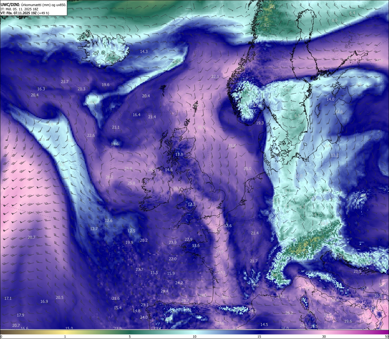Click the 22.9 value near Brittany
The height and width of the screenshot is (339, 389).
click(188, 240)
